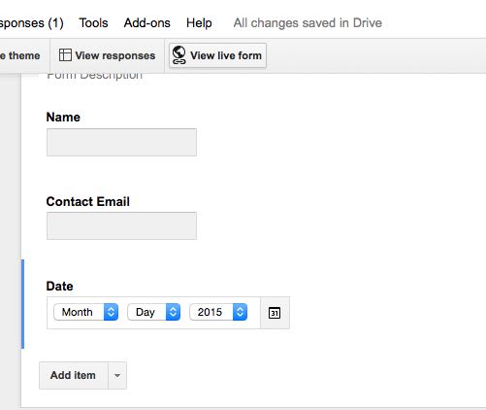Open the Add-ons menu
486x410 pixels.
click(x=147, y=23)
